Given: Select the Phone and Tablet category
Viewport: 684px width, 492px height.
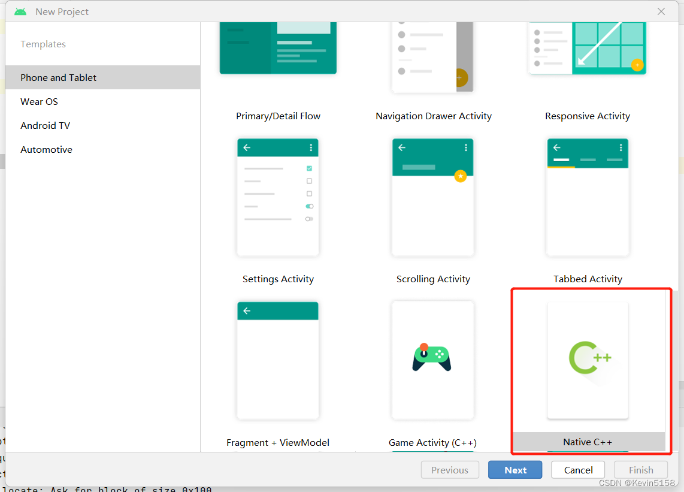Looking at the screenshot, I should click(x=58, y=77).
